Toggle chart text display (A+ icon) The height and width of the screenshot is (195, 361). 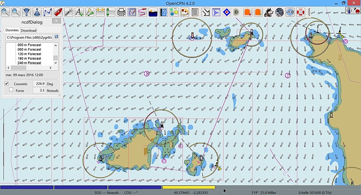pyautogui.click(x=79, y=12)
